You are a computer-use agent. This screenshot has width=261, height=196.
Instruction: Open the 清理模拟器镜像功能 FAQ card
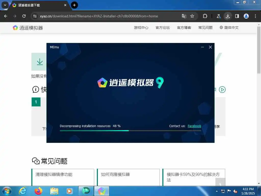click(63, 177)
